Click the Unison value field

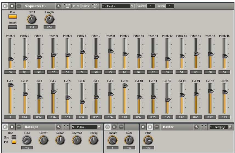(170, 6)
